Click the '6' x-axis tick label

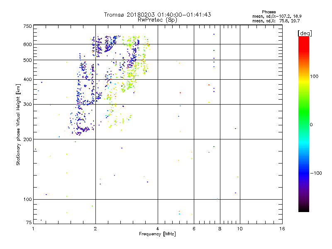[194, 229]
